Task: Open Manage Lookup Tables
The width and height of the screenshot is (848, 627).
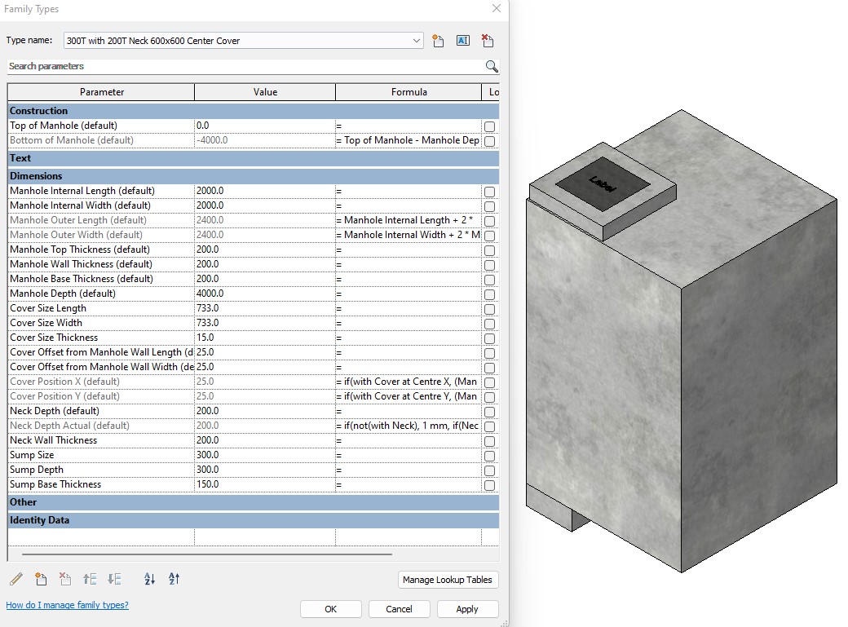Action: coord(448,580)
